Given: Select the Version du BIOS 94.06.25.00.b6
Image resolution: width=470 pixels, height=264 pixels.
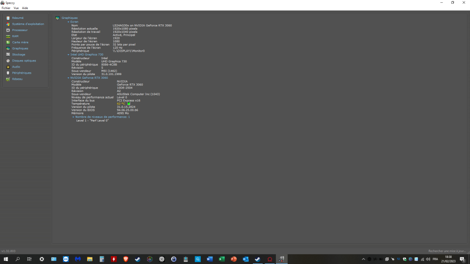Looking at the screenshot, I should click(127, 110).
